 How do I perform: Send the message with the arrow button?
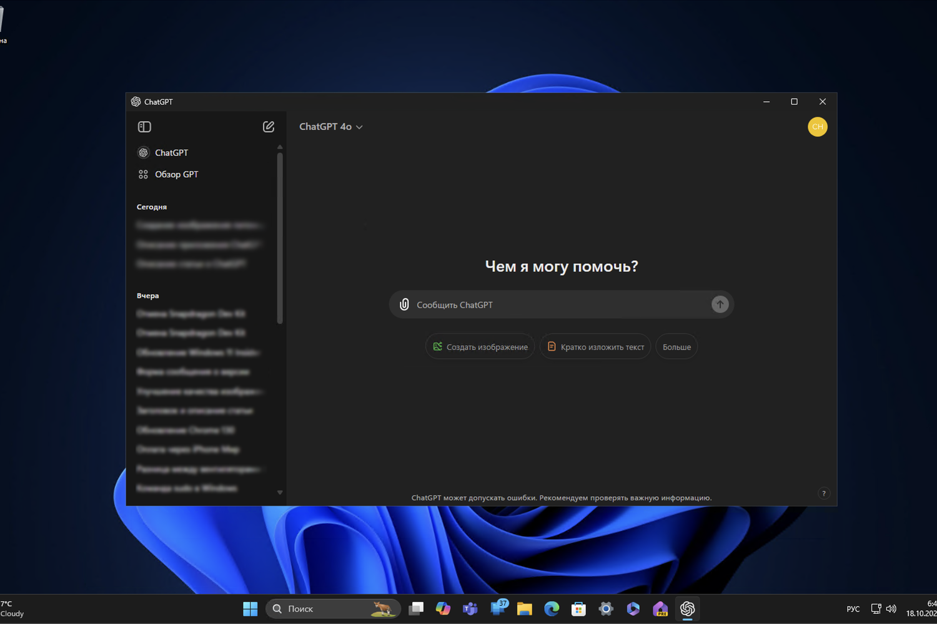(x=720, y=305)
